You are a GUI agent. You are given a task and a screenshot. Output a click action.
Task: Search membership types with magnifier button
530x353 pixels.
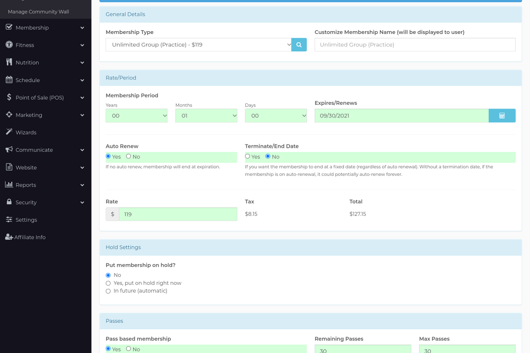(x=299, y=44)
